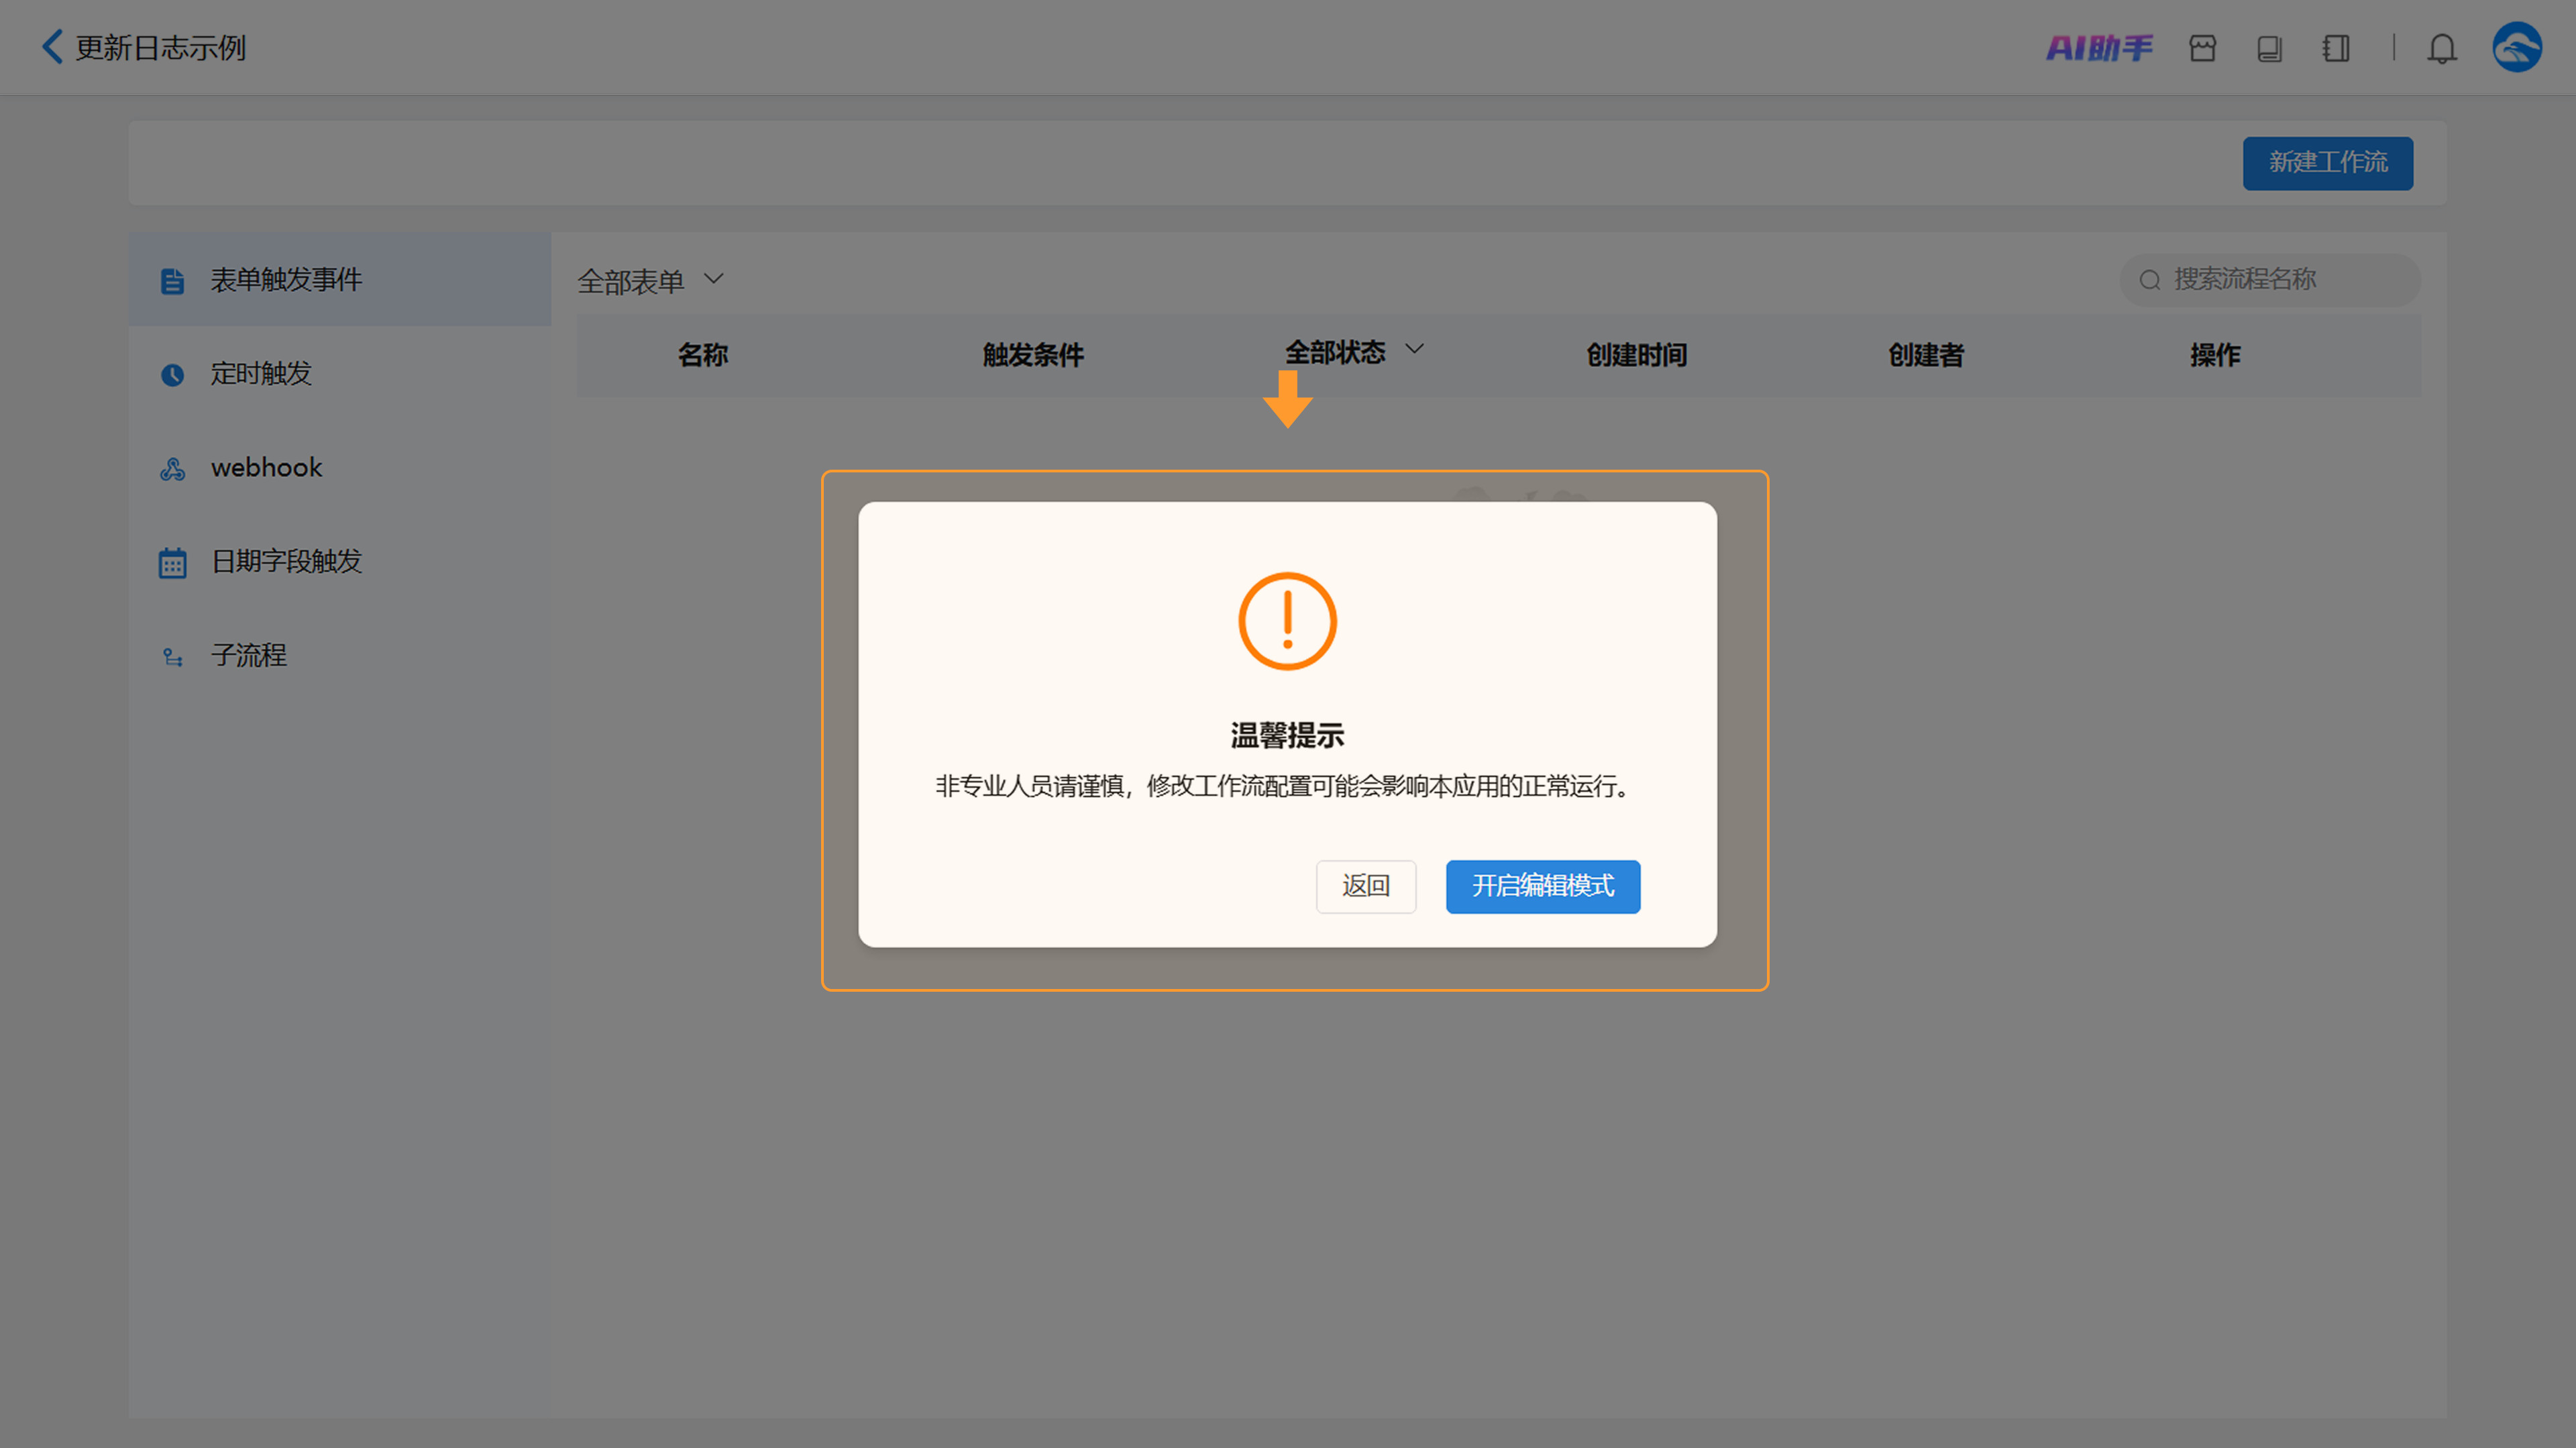This screenshot has width=2576, height=1448.
Task: Click the search magnifier icon
Action: [x=2149, y=280]
